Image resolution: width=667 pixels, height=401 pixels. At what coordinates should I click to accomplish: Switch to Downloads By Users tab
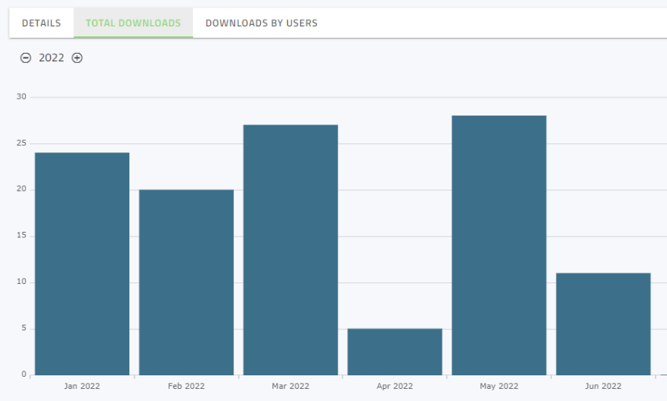coord(261,23)
